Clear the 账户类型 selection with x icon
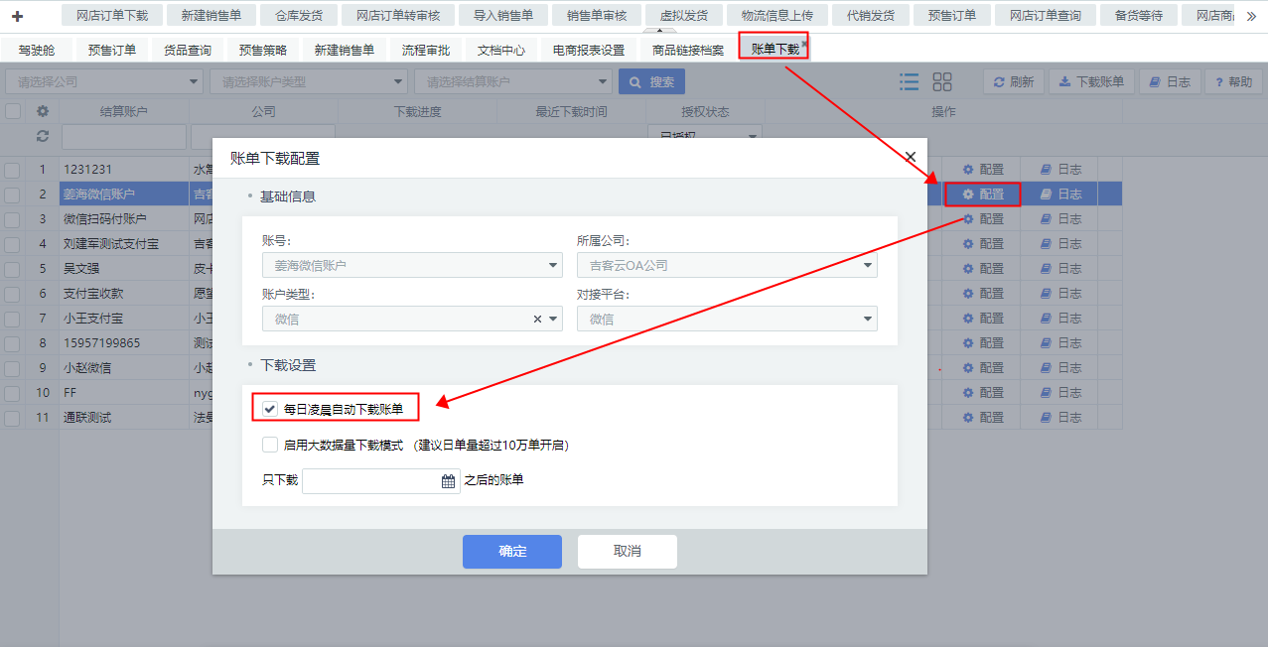 [537, 320]
